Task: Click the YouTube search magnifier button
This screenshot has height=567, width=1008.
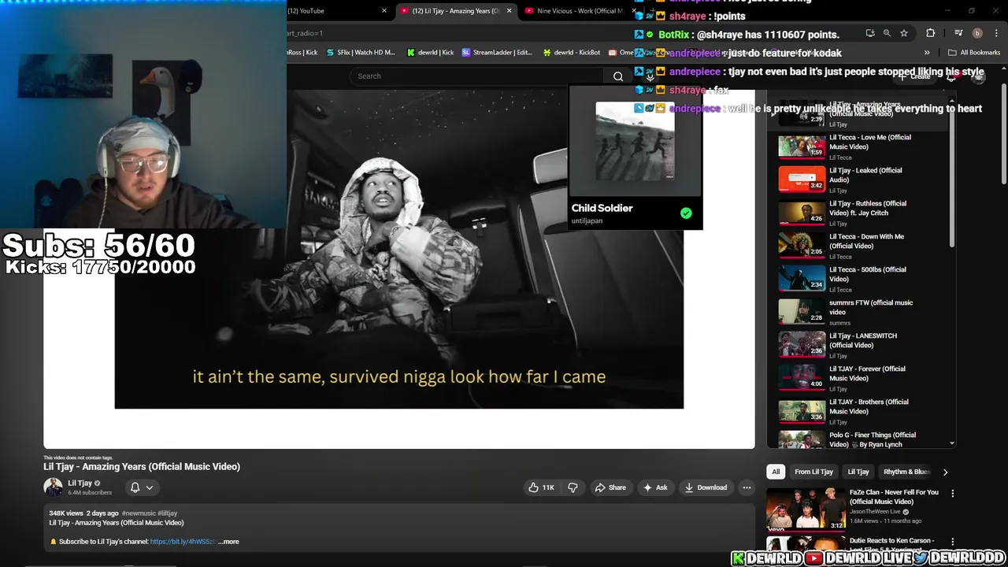Action: tap(618, 76)
